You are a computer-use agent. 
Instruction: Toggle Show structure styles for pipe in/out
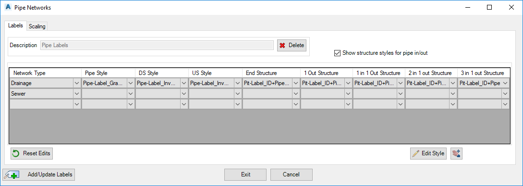pos(337,53)
